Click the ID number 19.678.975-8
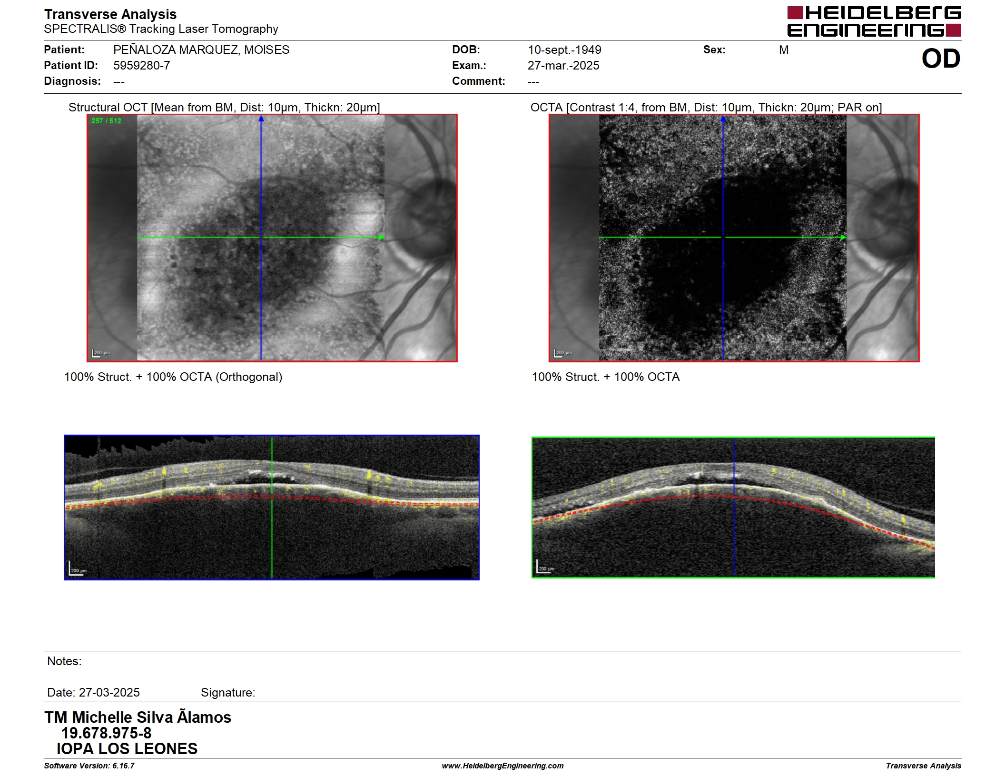 tap(106, 733)
